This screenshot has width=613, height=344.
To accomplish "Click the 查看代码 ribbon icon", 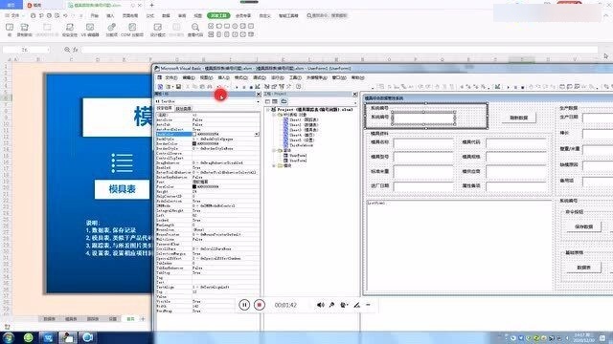I will click(195, 30).
